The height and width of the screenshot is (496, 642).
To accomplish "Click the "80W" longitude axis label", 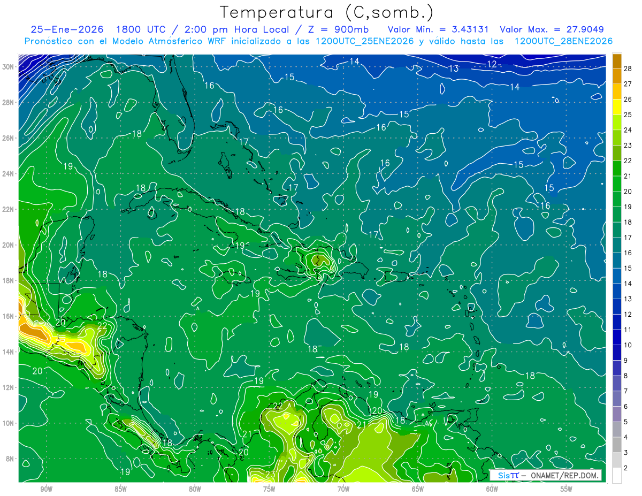I will pos(195,490).
